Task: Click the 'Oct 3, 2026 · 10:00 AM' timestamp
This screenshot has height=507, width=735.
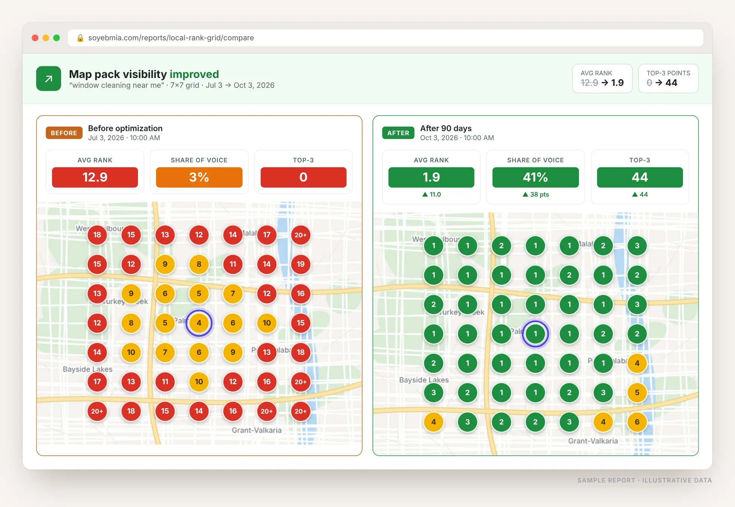Action: pos(457,138)
